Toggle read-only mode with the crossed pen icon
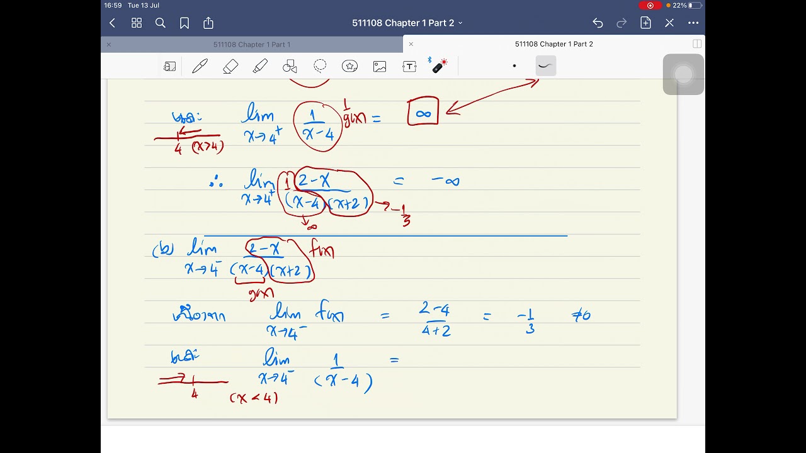This screenshot has height=453, width=806. coord(669,23)
